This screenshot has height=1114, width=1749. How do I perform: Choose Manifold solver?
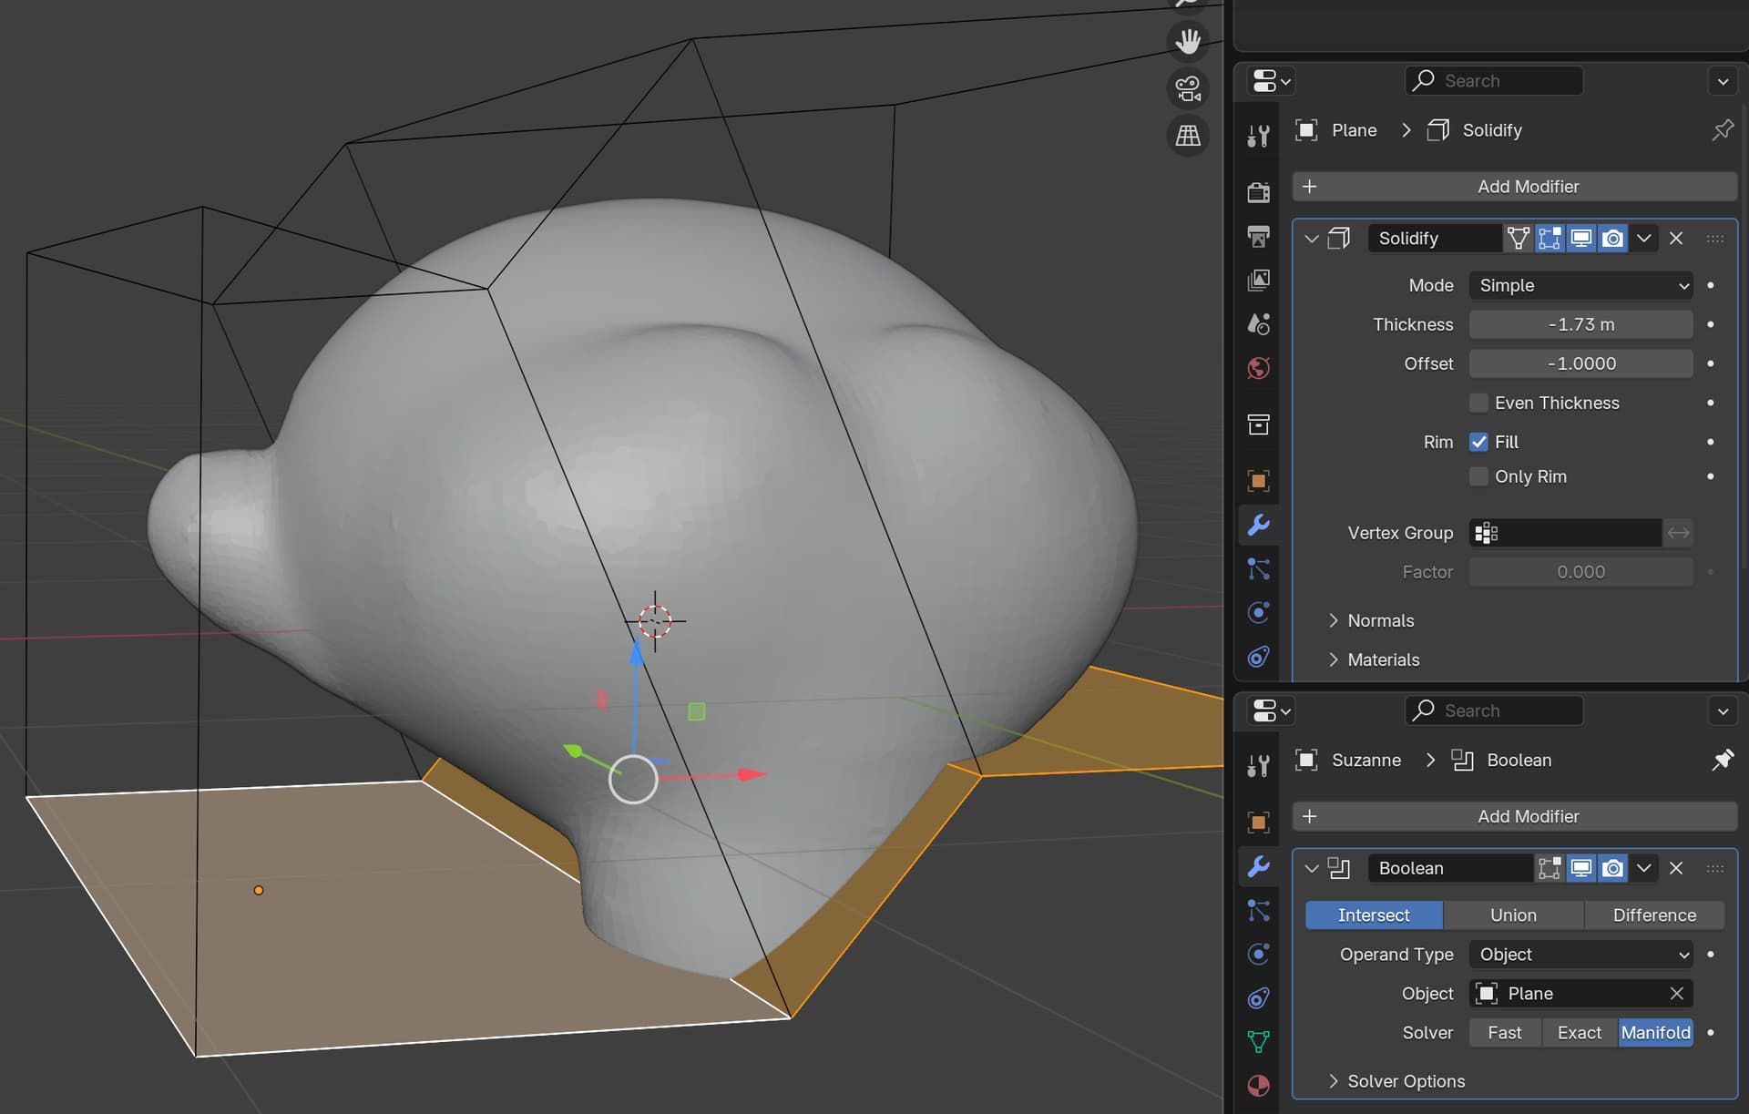[x=1656, y=1033]
